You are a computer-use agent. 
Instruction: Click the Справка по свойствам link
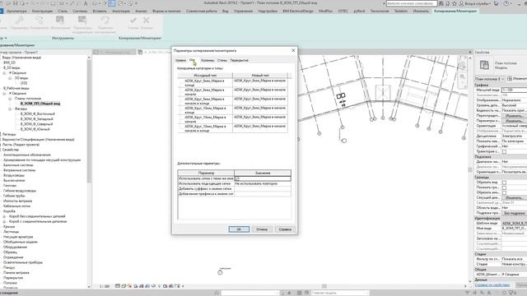click(x=492, y=285)
